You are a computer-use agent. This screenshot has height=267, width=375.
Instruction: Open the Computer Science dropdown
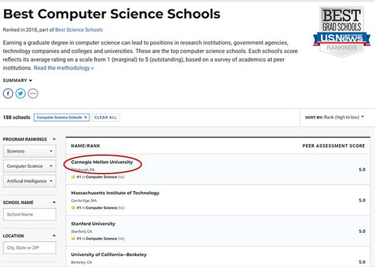tap(29, 166)
